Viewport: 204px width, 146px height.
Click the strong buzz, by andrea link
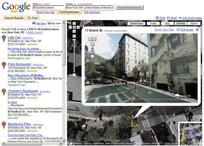point(24,49)
